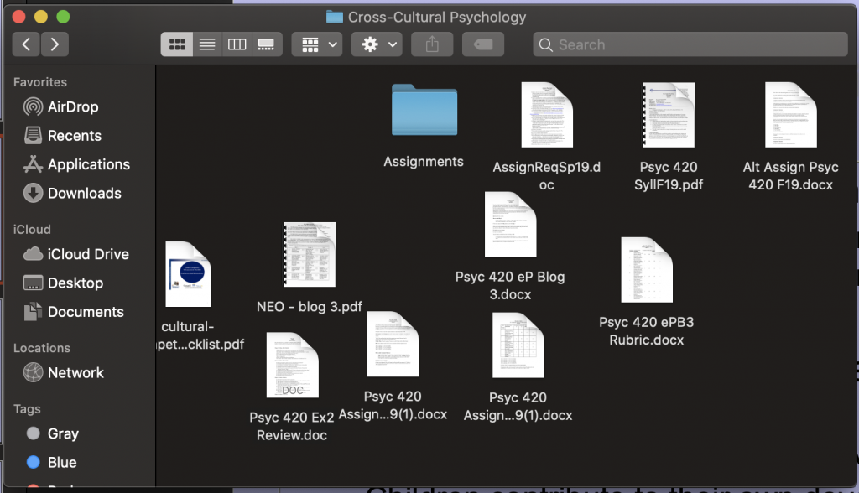Select the Alt Assign Psyc 420 F19.docx icon
The width and height of the screenshot is (859, 493).
coord(790,115)
